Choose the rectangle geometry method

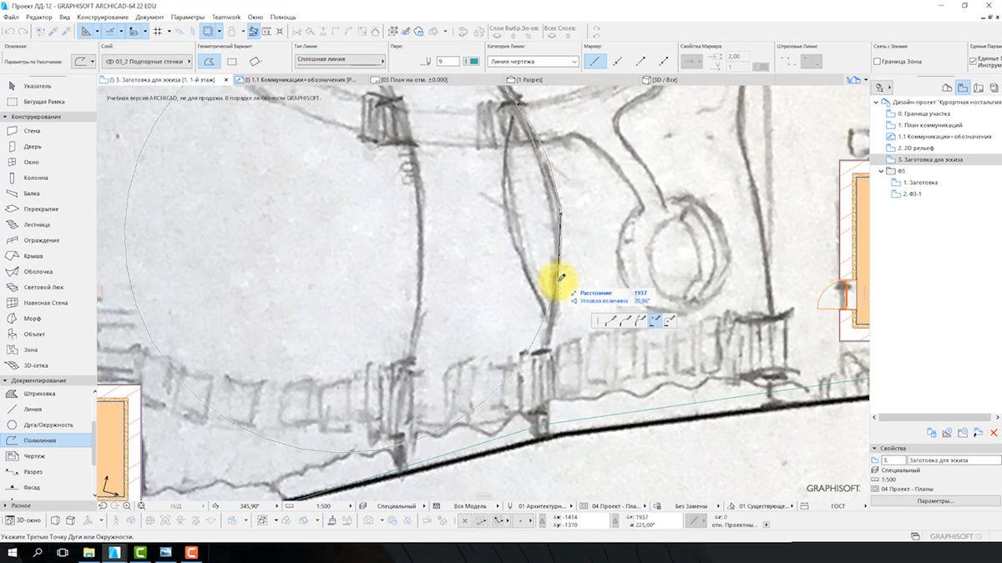point(233,62)
